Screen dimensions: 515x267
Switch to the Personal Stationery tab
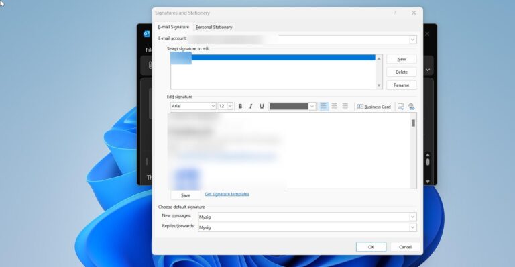(x=214, y=27)
